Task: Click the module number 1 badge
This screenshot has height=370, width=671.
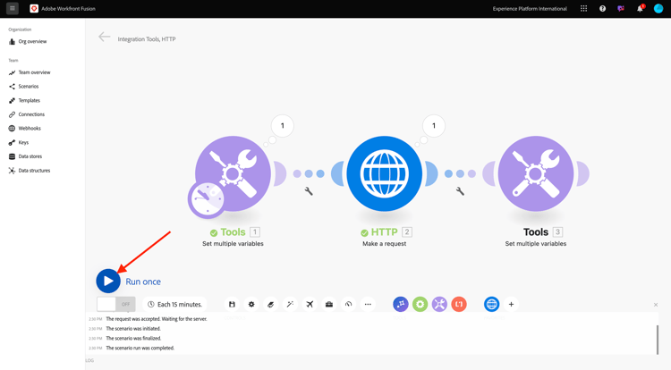Action: [x=255, y=232]
